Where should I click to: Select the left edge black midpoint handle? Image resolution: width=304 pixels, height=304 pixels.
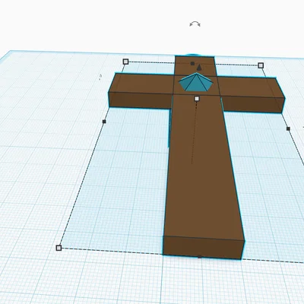(104, 122)
